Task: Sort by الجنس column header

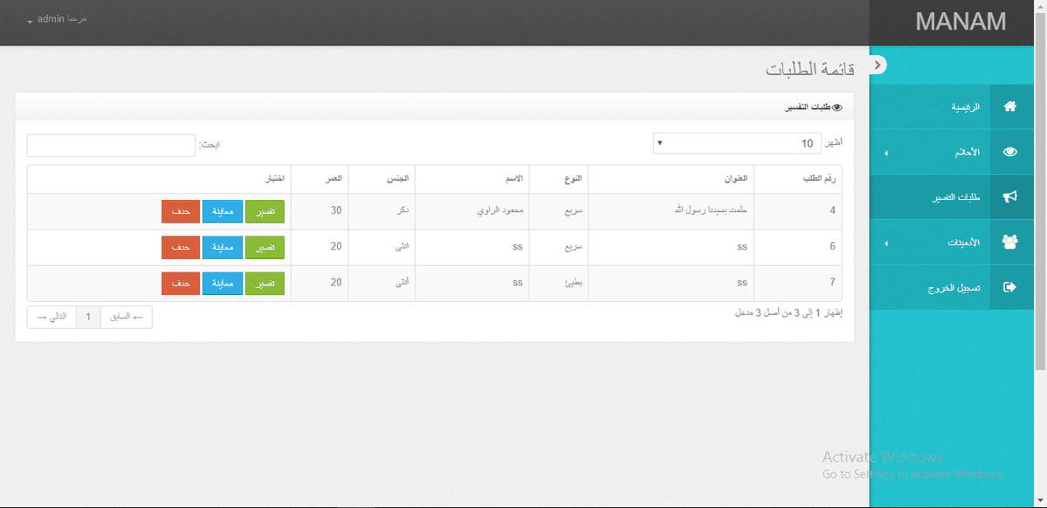Action: [382, 179]
